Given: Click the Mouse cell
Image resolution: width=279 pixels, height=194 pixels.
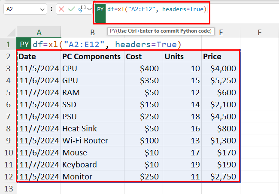Looking at the screenshot, I should point(92,152).
